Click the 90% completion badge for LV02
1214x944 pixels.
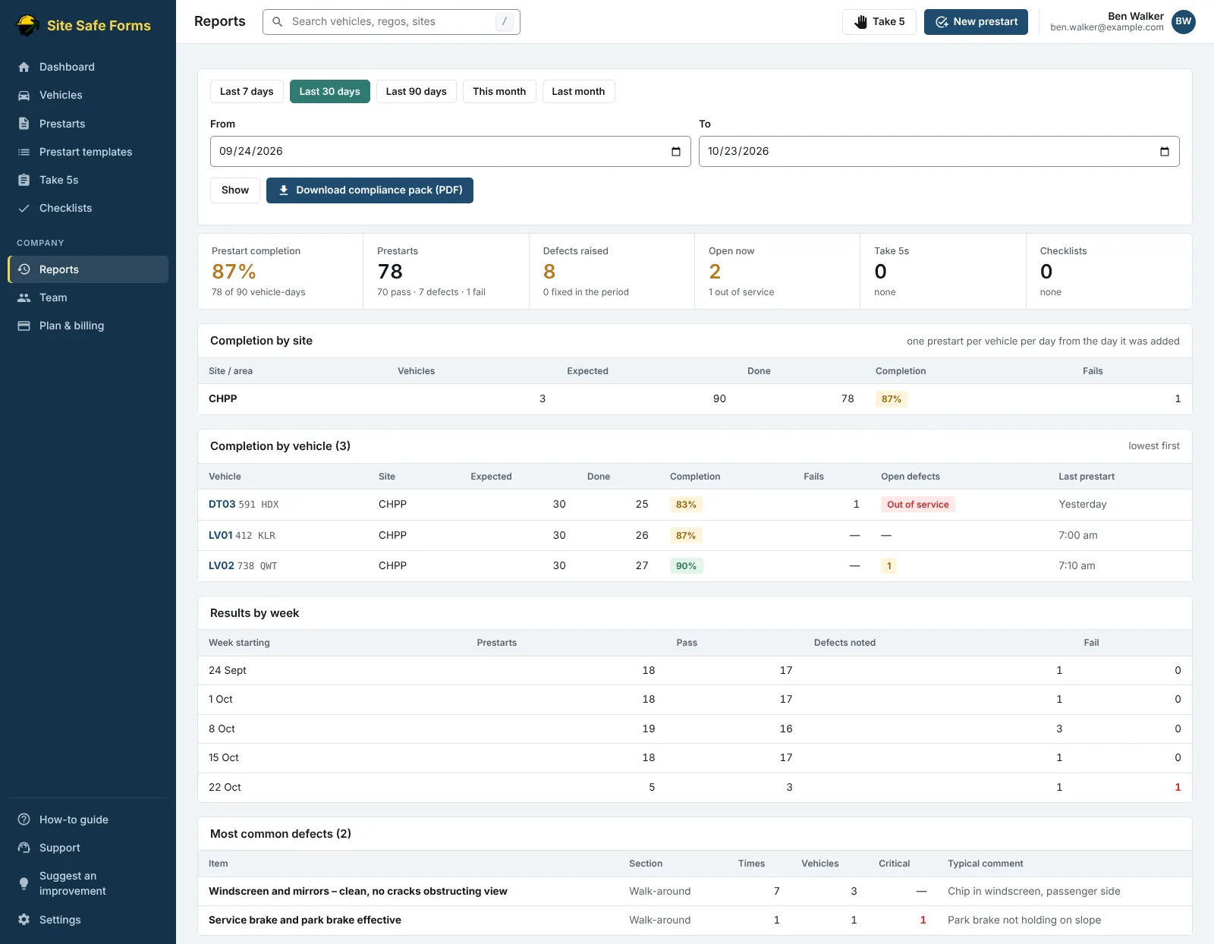[686, 566]
